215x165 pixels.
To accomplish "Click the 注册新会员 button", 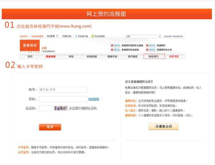I will click(x=163, y=126).
